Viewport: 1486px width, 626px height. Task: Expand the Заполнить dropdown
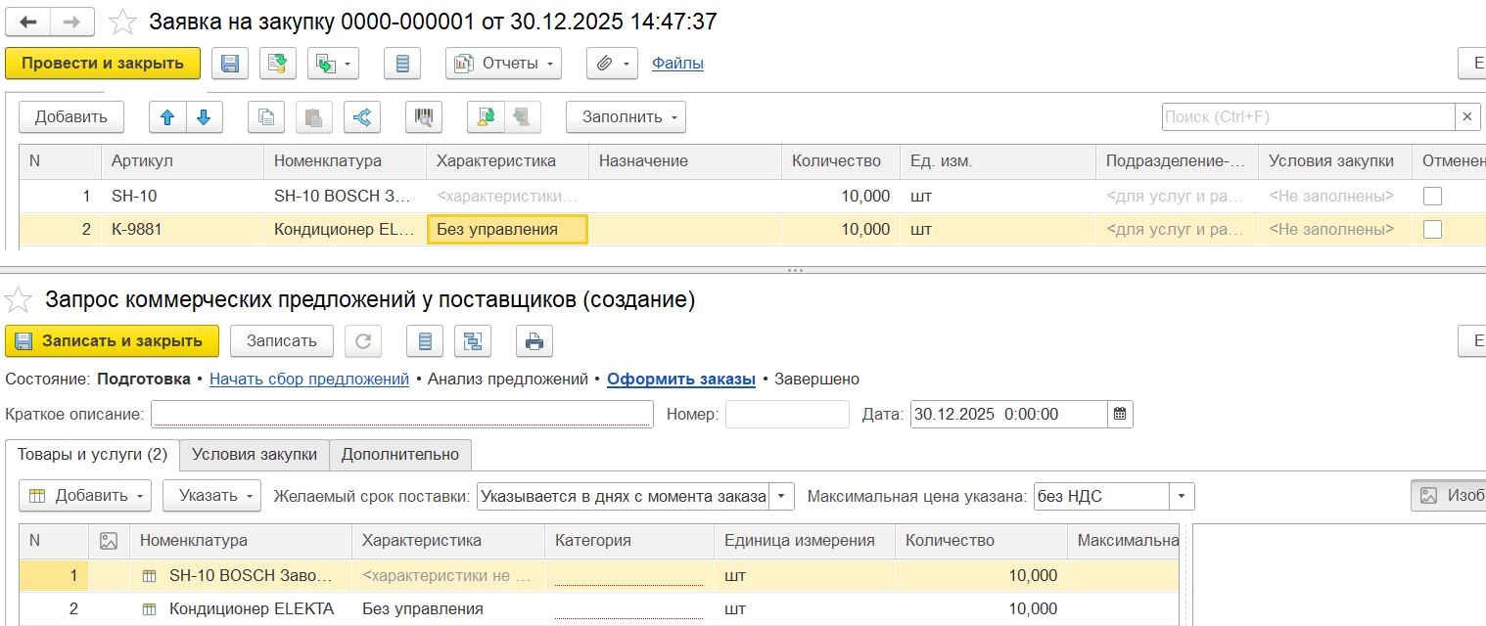pyautogui.click(x=626, y=117)
